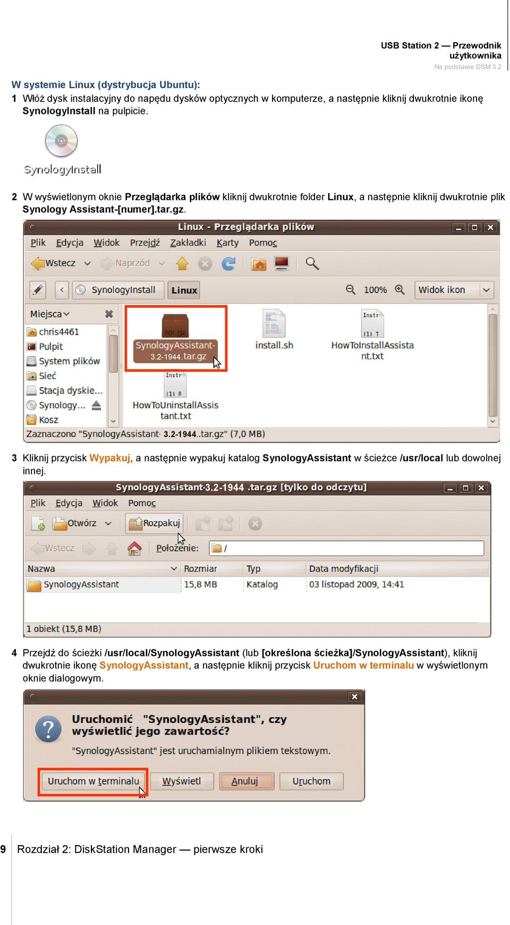
Task: Open the Widok ikon view dropdown
Action: pyautogui.click(x=454, y=290)
